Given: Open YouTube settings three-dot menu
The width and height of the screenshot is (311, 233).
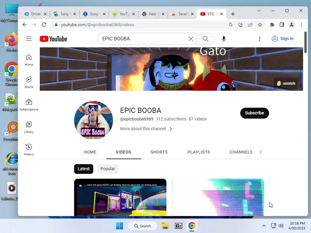Looking at the screenshot, I should [x=259, y=39].
